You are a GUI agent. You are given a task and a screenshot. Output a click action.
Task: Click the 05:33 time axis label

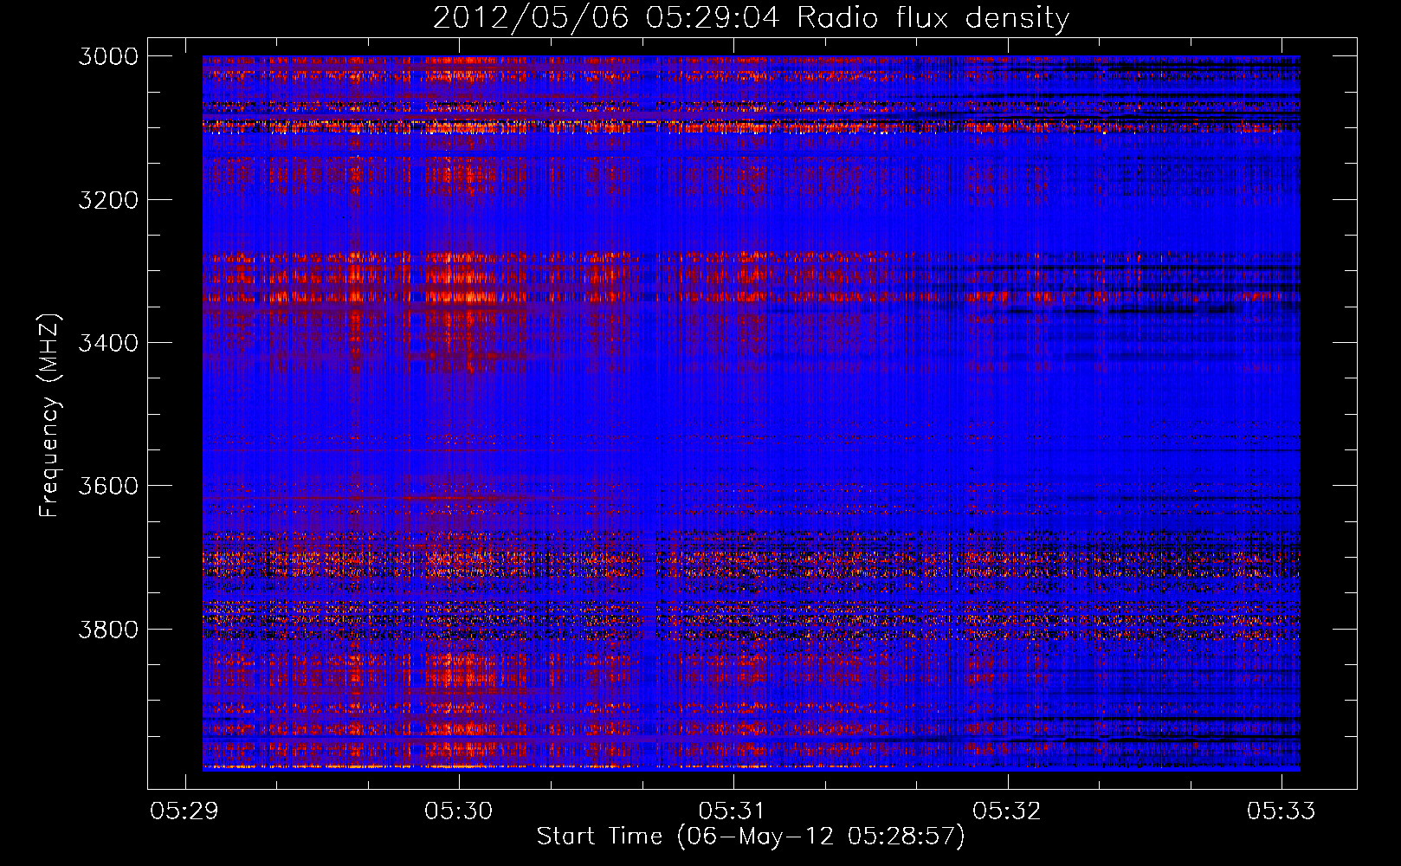coord(1281,811)
